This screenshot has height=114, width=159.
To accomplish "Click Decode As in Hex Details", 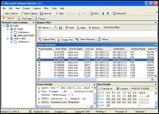I will click(x=106, y=89).
